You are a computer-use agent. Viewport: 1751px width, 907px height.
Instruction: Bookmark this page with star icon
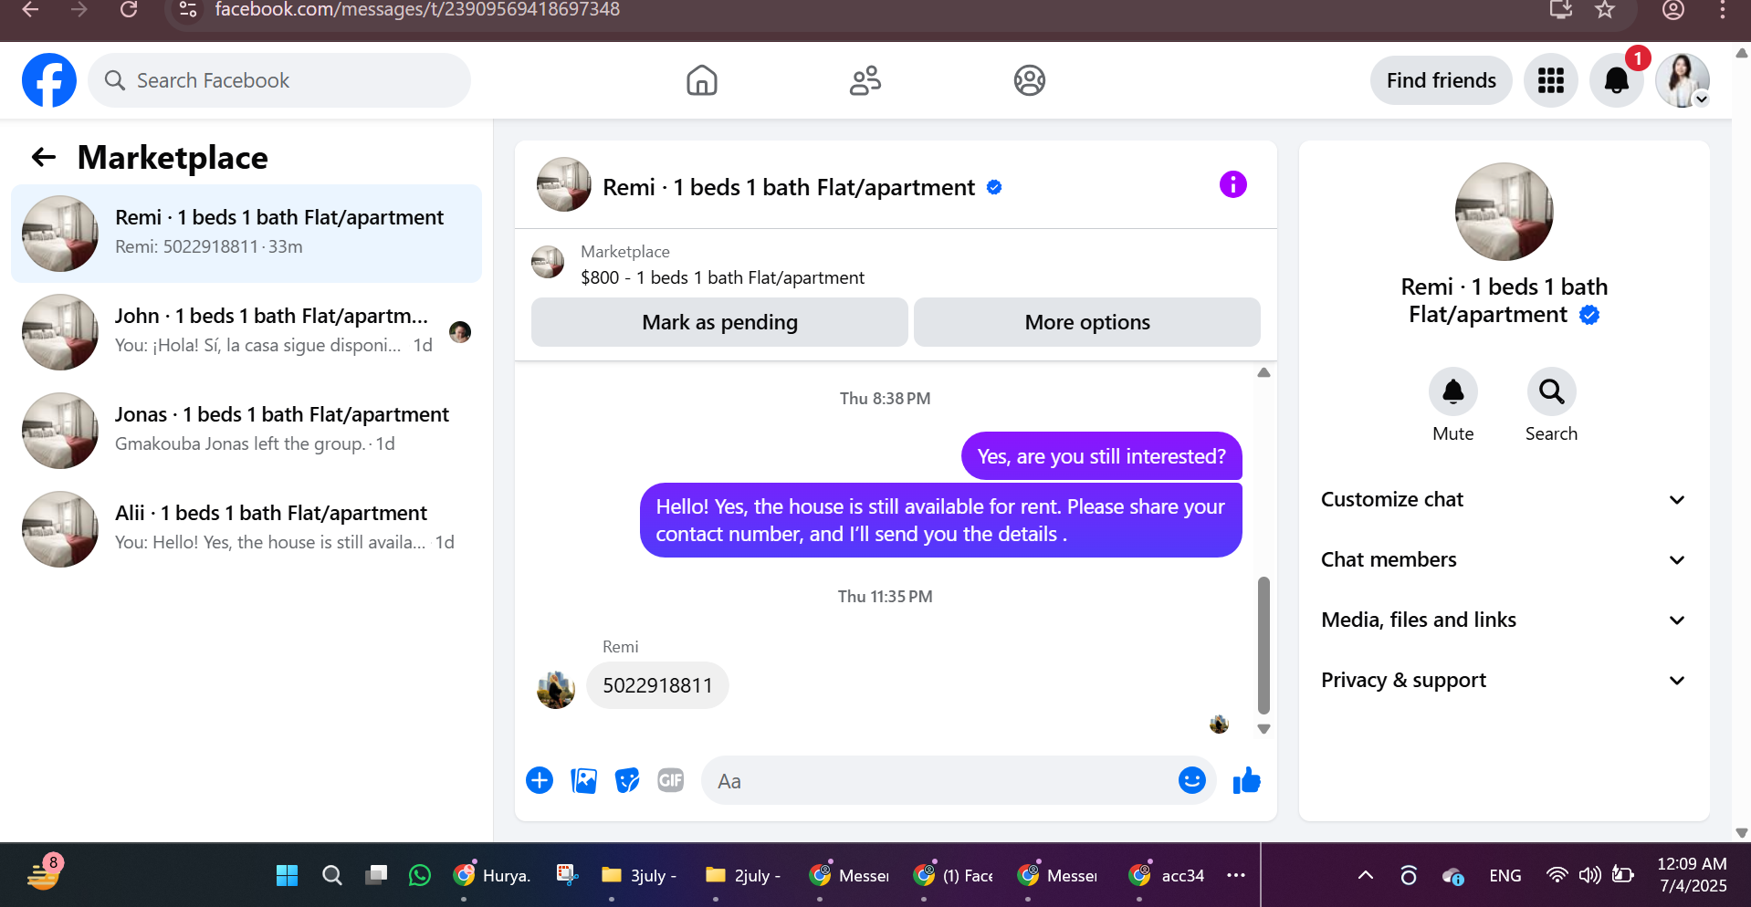pos(1605,9)
